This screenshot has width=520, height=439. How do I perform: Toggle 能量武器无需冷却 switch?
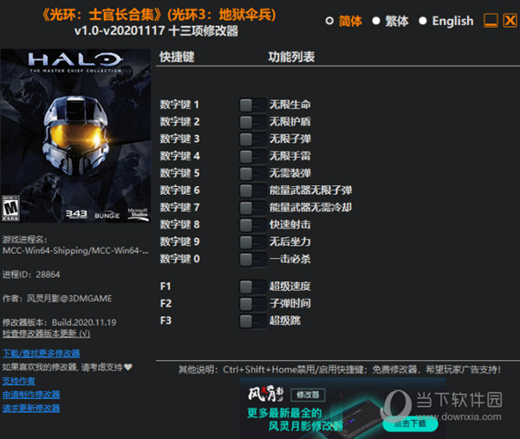click(253, 208)
